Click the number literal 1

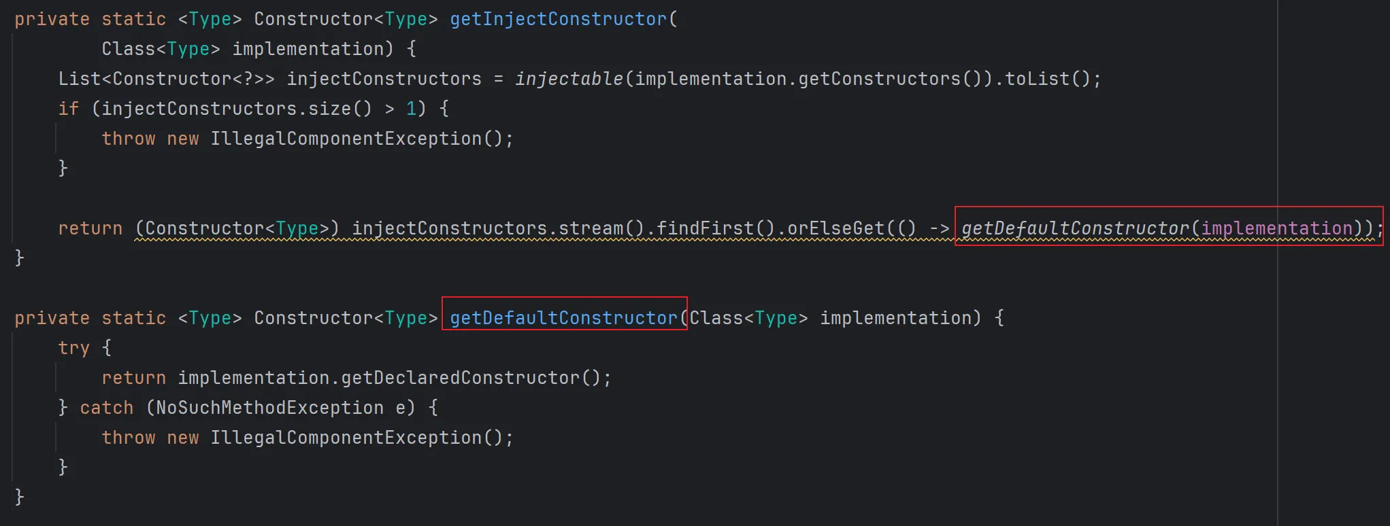tap(411, 109)
